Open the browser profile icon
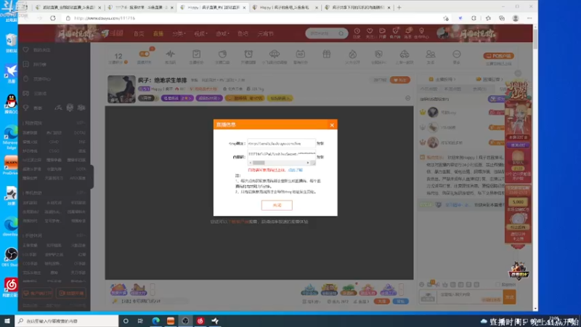The height and width of the screenshot is (327, 581). click(516, 18)
